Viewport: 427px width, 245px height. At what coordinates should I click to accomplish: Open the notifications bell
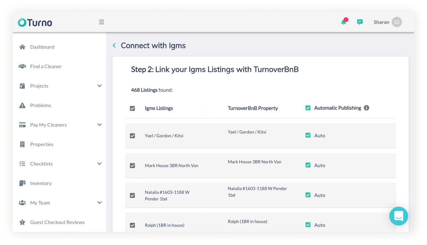coord(344,22)
